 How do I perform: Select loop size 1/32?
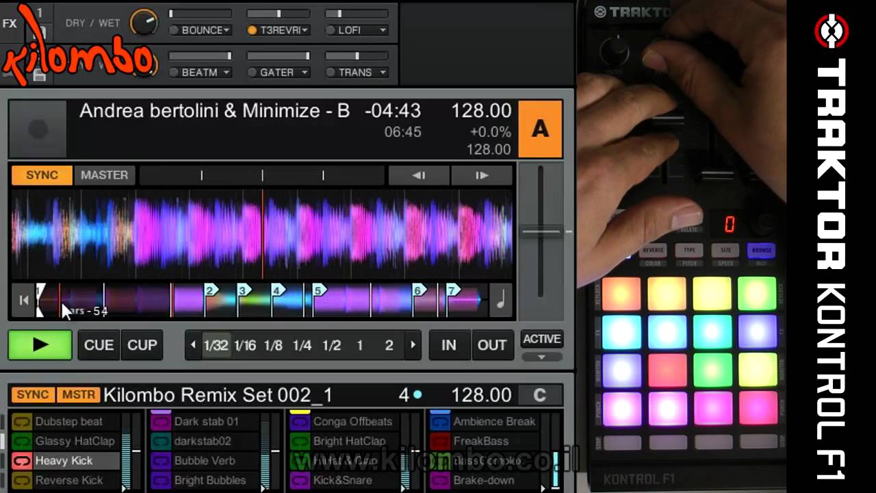point(216,345)
